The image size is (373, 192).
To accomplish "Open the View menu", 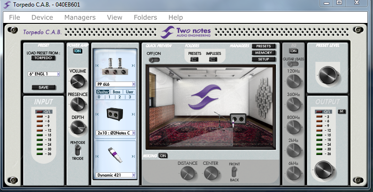I will click(x=114, y=18).
